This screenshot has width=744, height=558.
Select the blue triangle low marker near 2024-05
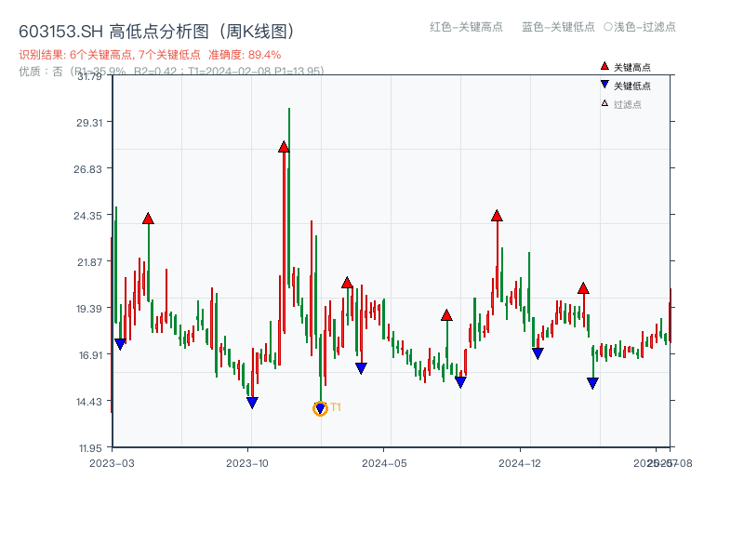click(x=361, y=368)
